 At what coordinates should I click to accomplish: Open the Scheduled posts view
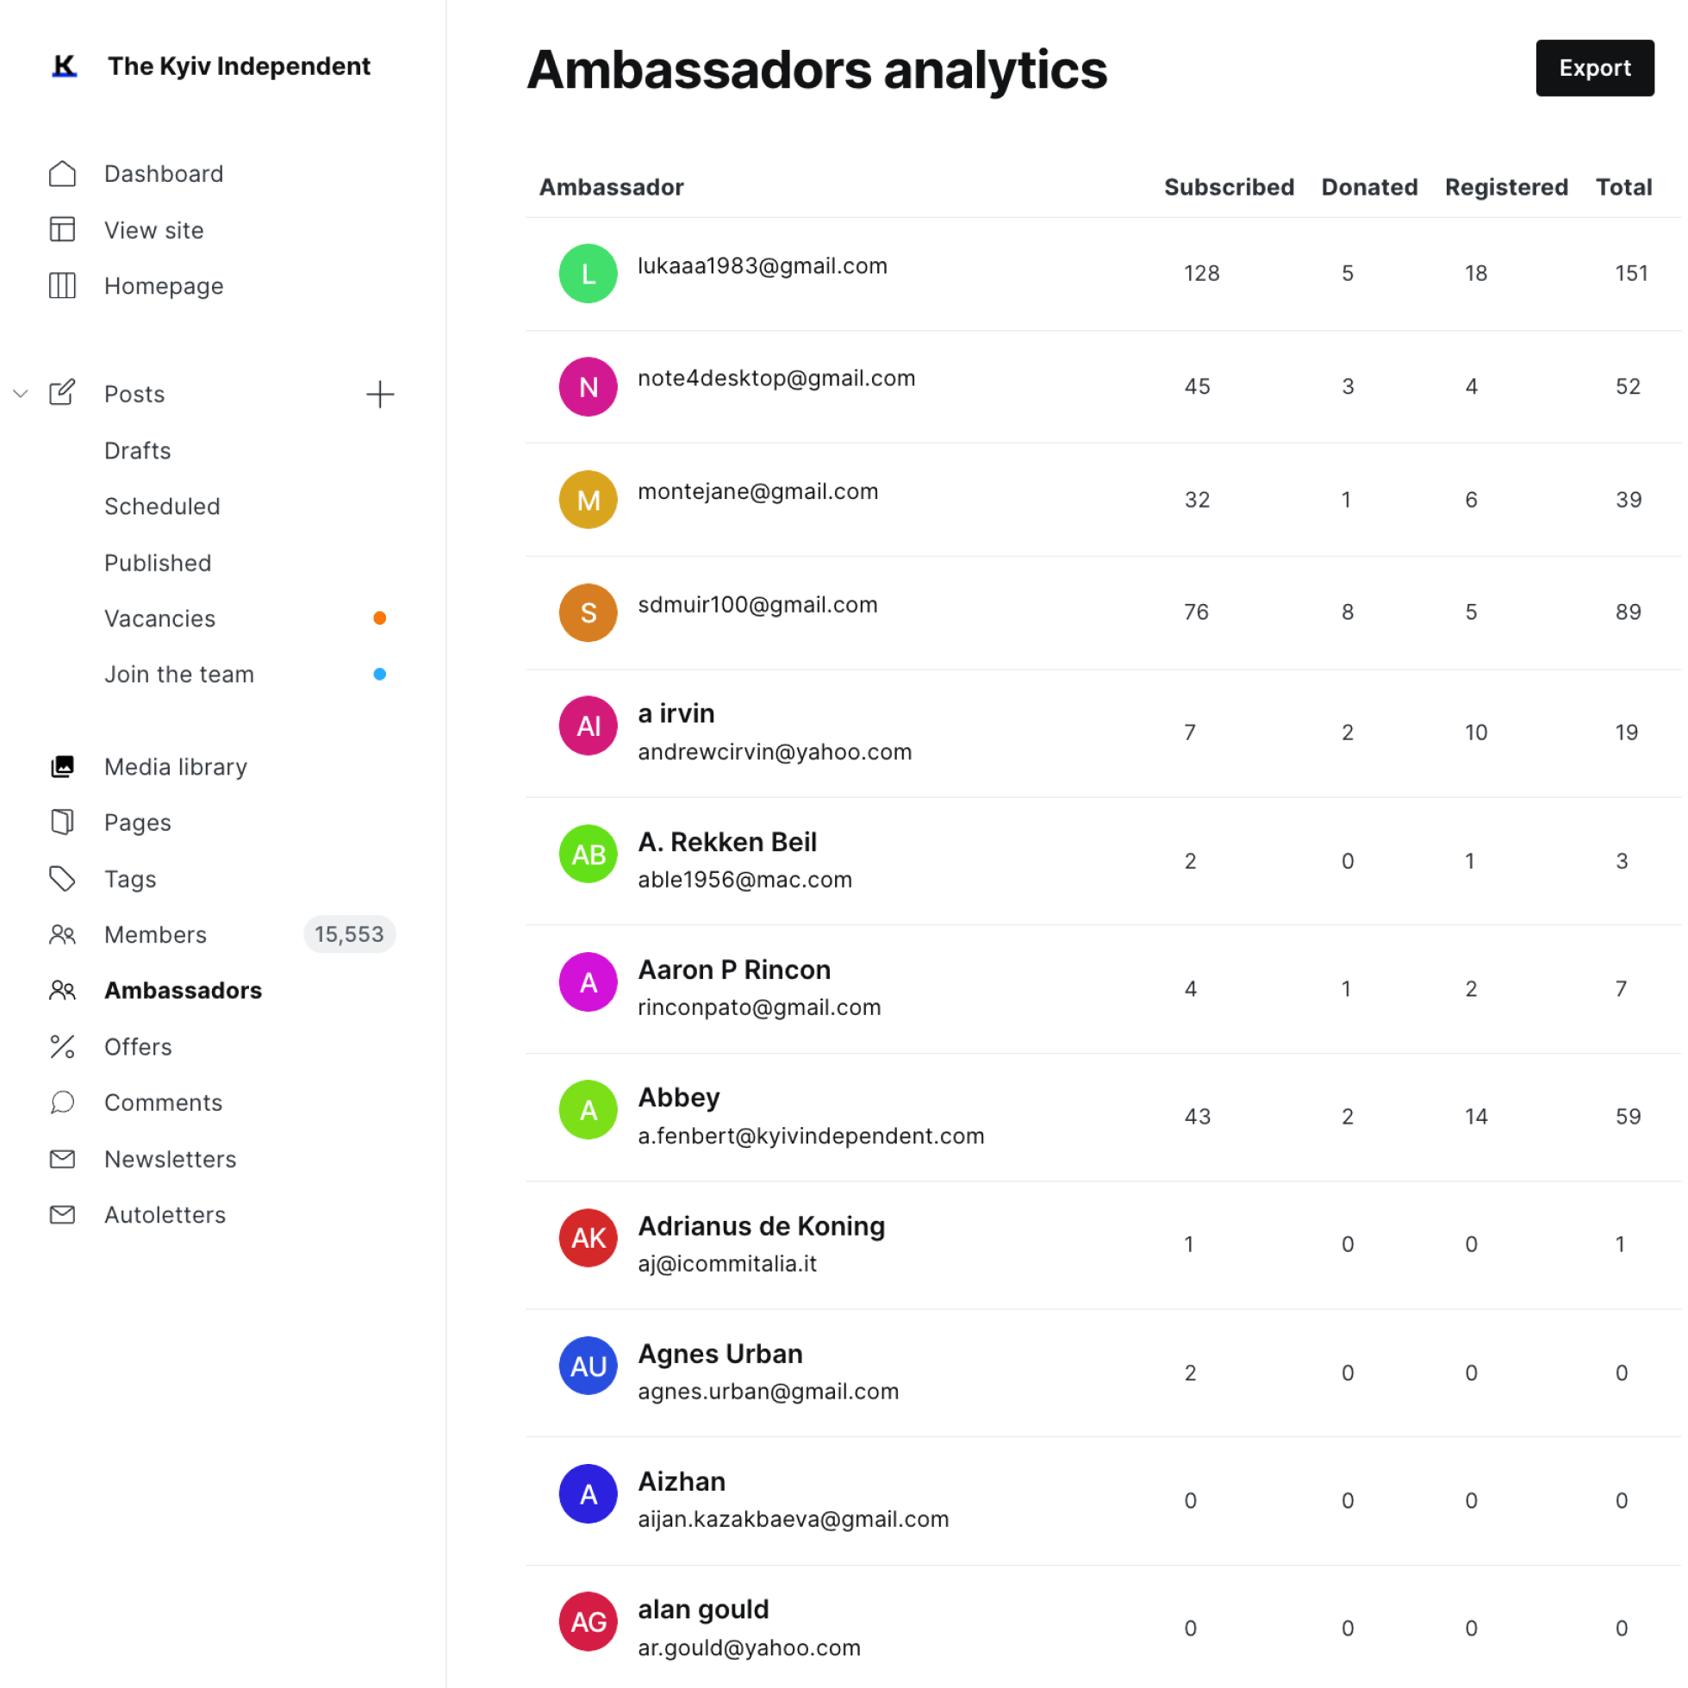pos(162,506)
